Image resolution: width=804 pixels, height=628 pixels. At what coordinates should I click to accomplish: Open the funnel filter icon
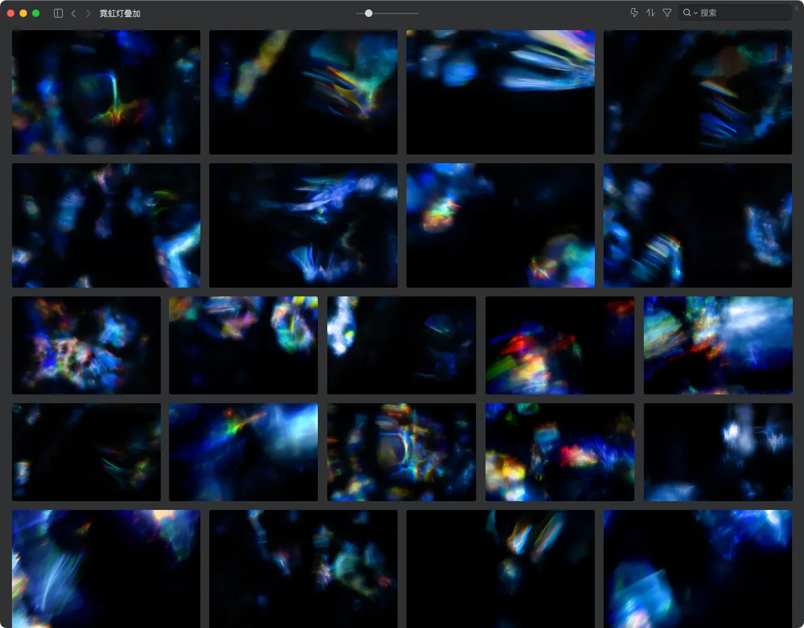[x=667, y=13]
